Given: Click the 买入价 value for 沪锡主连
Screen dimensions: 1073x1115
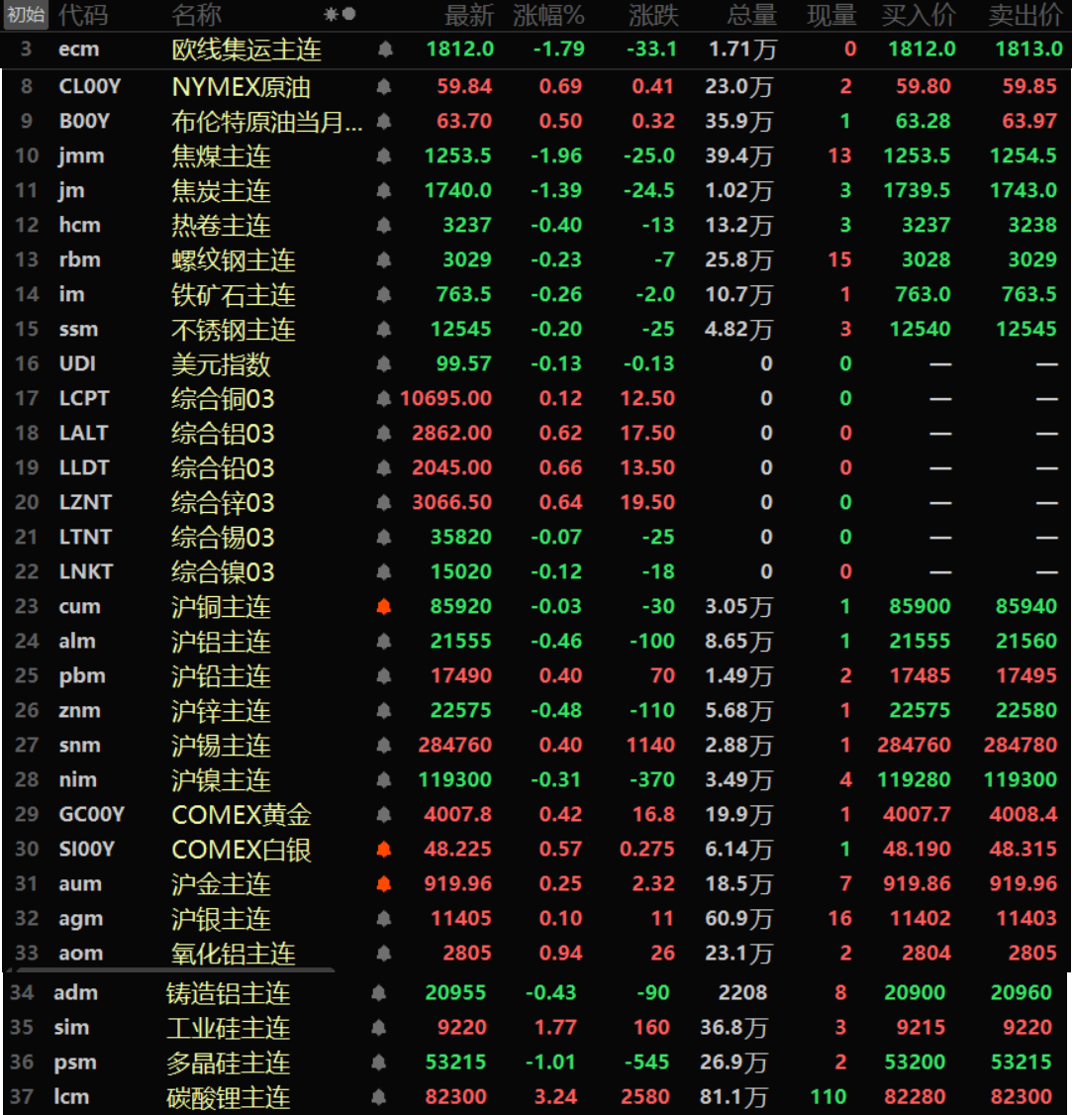Looking at the screenshot, I should point(914,746).
